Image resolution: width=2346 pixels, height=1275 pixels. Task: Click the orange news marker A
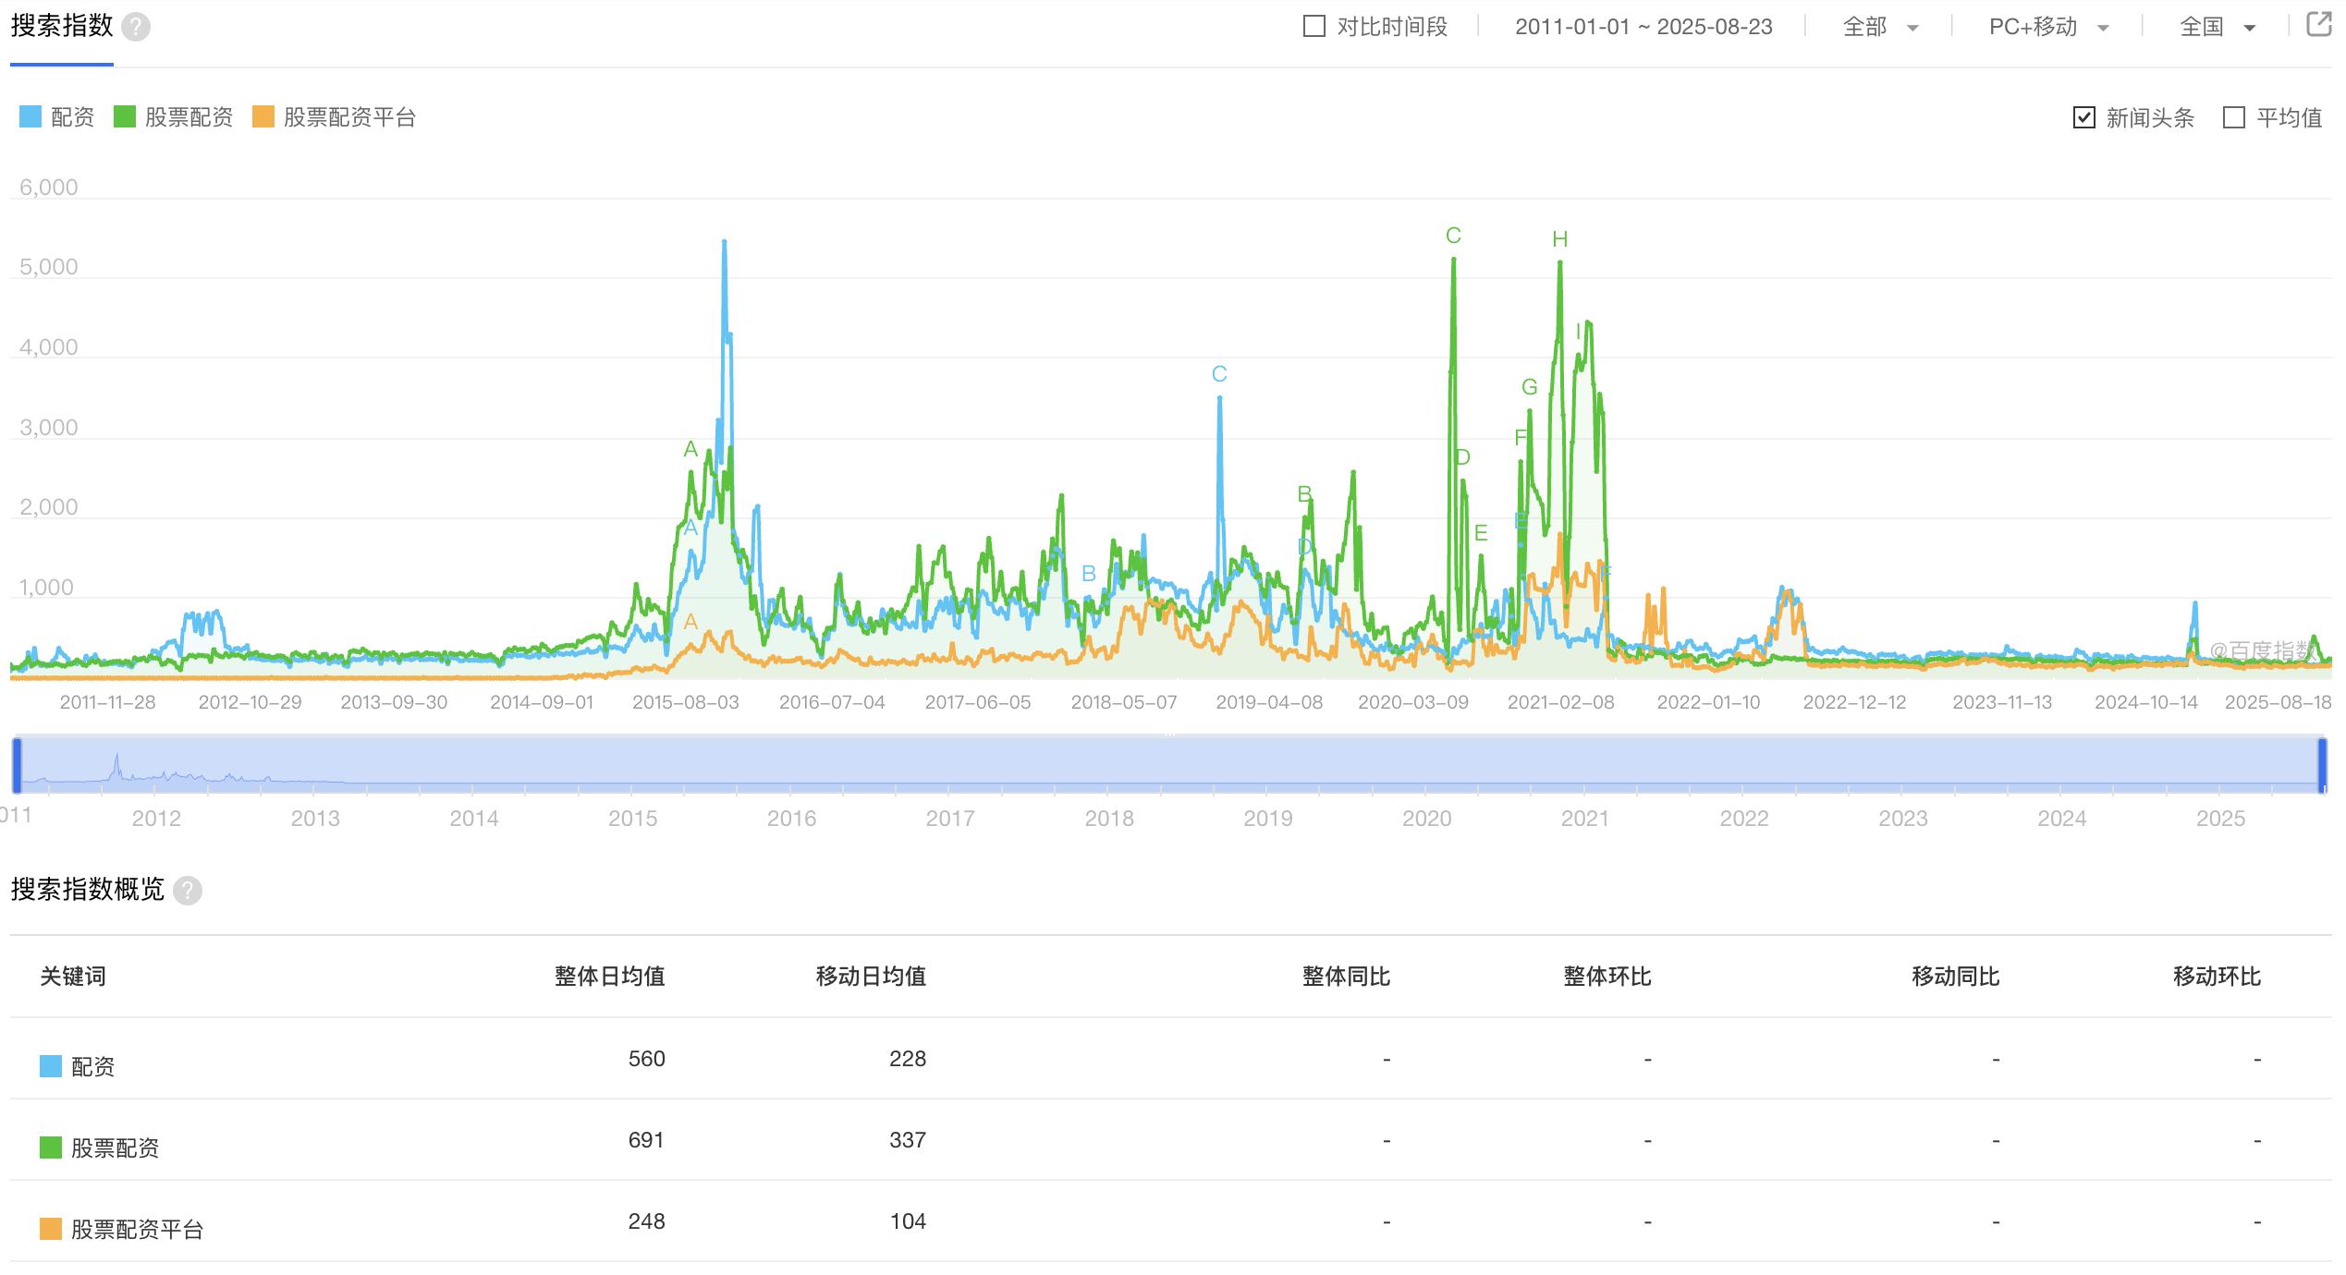[x=690, y=623]
